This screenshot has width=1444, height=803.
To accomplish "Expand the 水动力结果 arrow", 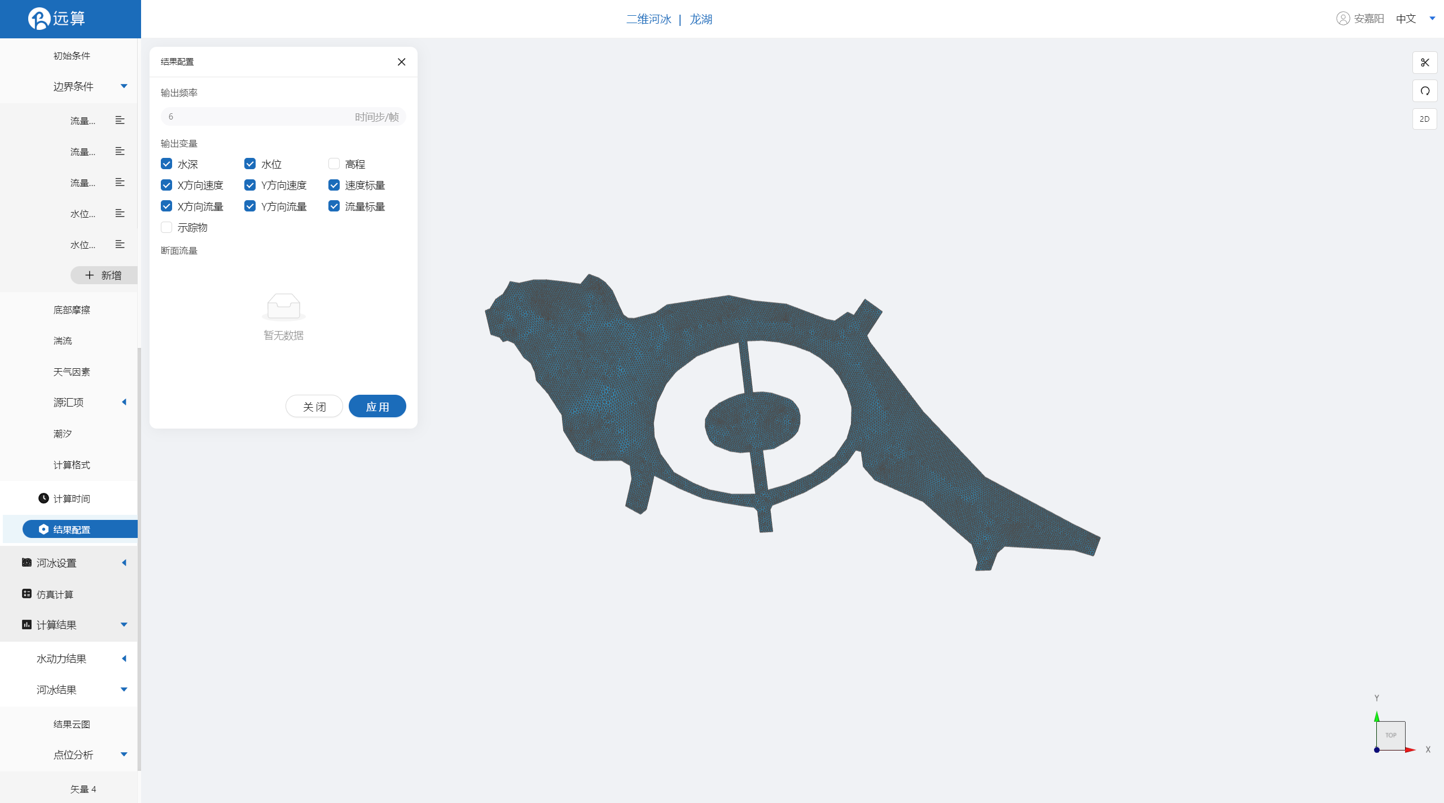I will [x=124, y=659].
